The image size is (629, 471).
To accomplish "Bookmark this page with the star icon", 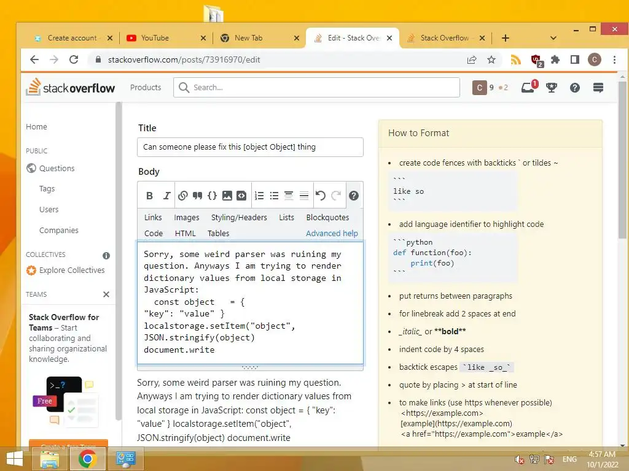I will [491, 59].
